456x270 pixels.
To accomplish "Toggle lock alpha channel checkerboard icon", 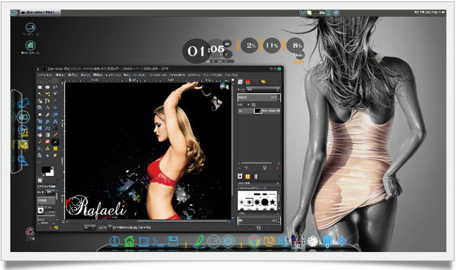I will (x=253, y=105).
